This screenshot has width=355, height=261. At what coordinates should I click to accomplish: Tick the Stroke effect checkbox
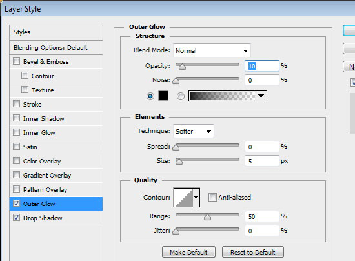[16, 104]
